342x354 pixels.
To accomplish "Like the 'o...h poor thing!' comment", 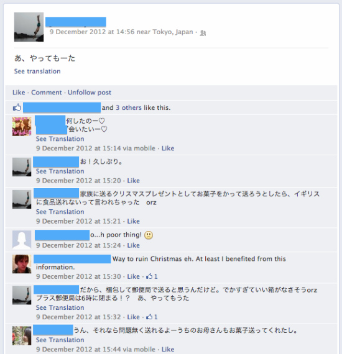I will [x=133, y=245].
